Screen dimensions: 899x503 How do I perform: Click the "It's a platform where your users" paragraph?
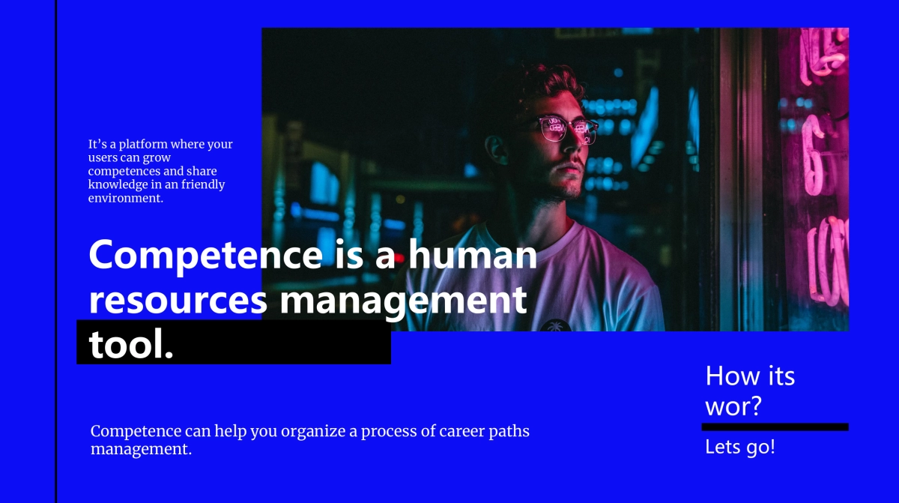(160, 171)
